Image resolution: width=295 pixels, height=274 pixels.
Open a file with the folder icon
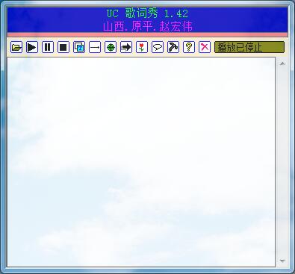pyautogui.click(x=16, y=47)
